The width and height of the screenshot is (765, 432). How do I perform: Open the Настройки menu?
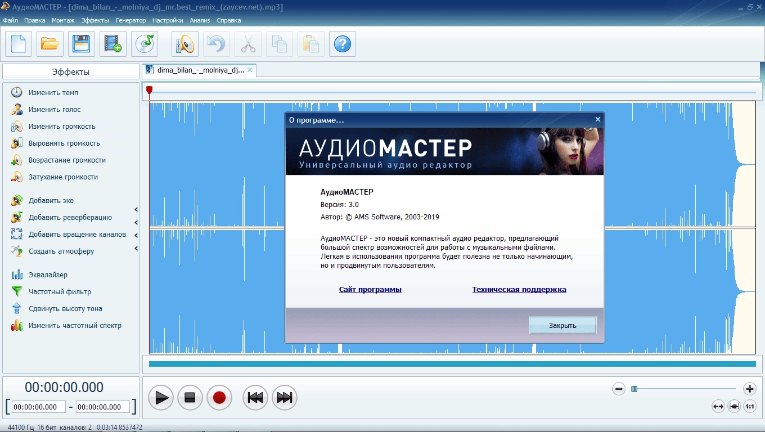(168, 20)
